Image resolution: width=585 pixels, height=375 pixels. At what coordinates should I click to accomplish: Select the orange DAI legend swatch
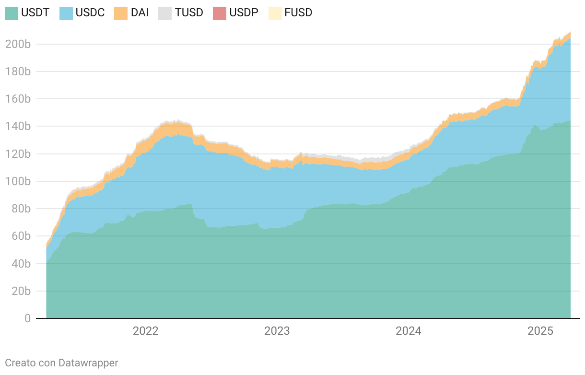click(121, 13)
